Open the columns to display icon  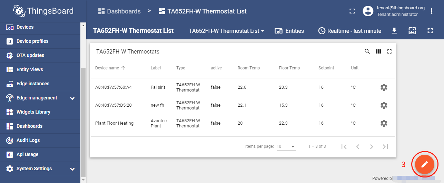point(378,51)
